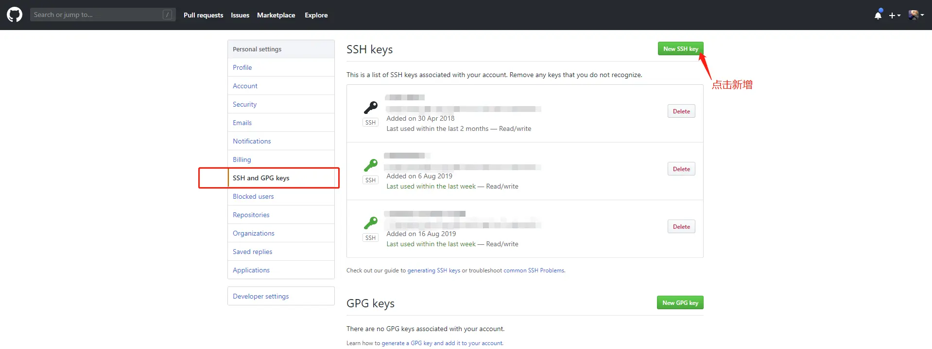
Task: Open common SSH Problems link
Action: [x=534, y=270]
